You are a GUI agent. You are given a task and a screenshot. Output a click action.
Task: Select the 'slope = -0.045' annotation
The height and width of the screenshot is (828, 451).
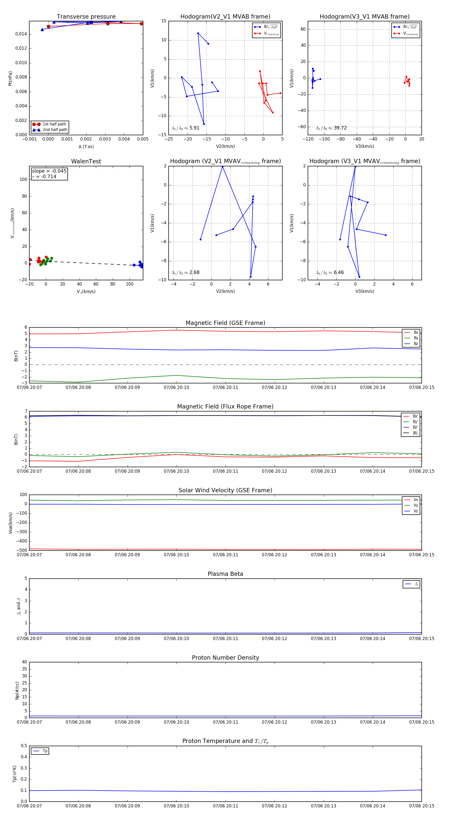pyautogui.click(x=49, y=171)
